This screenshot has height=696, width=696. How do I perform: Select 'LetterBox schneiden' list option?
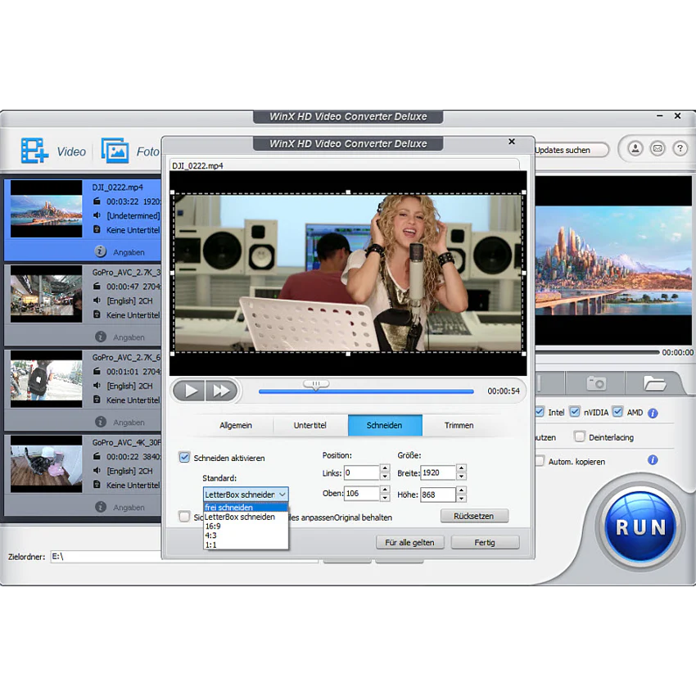point(246,517)
